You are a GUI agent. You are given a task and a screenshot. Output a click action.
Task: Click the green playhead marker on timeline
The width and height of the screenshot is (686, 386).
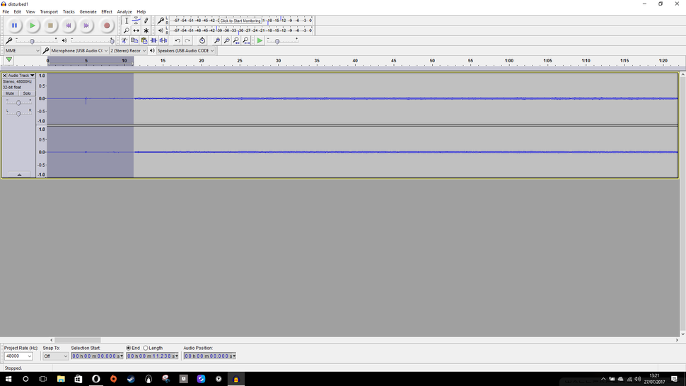pyautogui.click(x=8, y=59)
